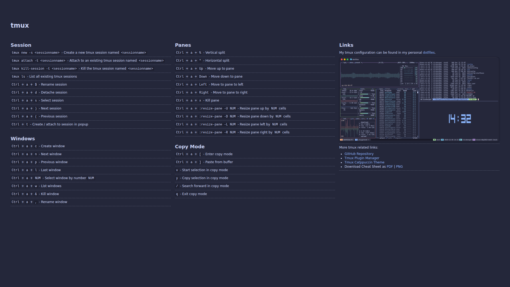Click the tmux page title
510x287 pixels.
(20, 26)
